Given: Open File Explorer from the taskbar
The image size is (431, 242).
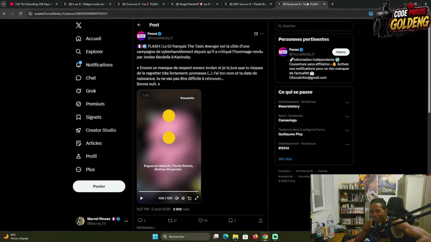Looking at the screenshot, I should pos(235,237).
